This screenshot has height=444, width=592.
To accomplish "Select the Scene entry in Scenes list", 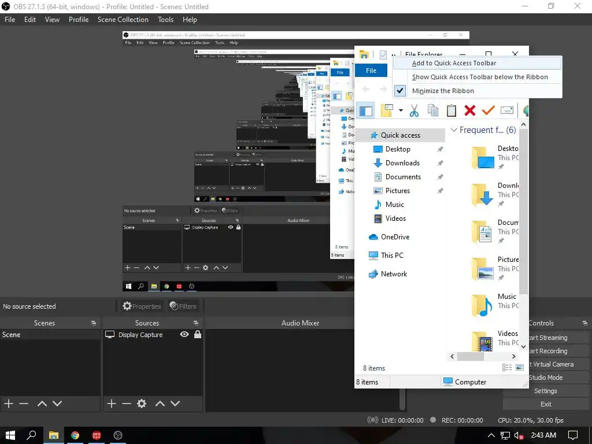I will pyautogui.click(x=50, y=335).
